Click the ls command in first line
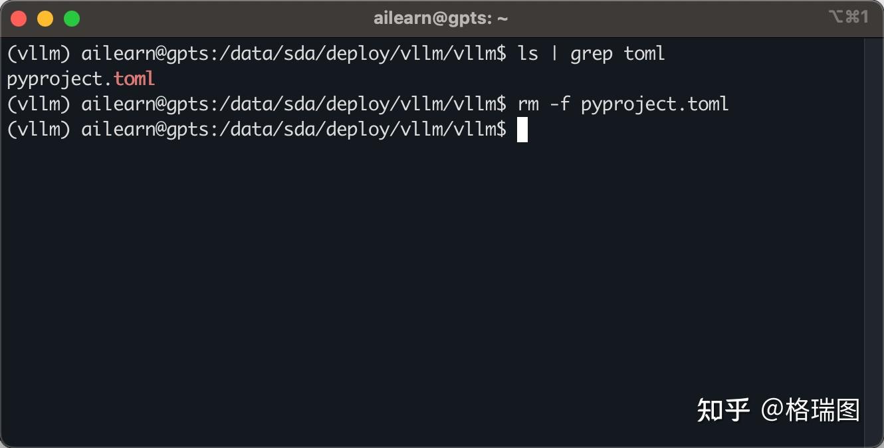 coord(528,53)
